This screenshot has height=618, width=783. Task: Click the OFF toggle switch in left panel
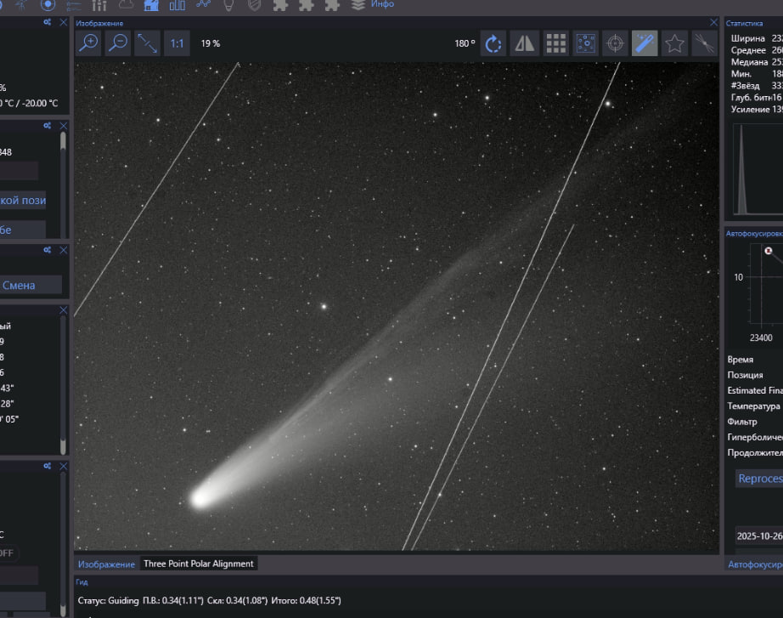[7, 553]
